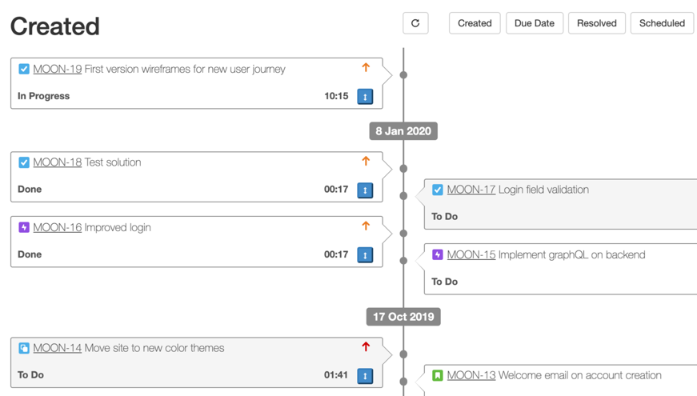This screenshot has height=396, width=697.
Task: Click blue move button on MOON-14
Action: tap(365, 376)
